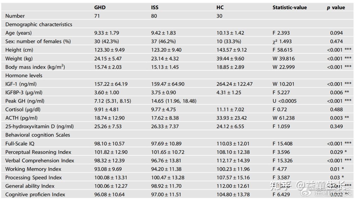The image size is (355, 200).
Task: Click the χ² 1.493 statistic cell
Action: (x=282, y=41)
